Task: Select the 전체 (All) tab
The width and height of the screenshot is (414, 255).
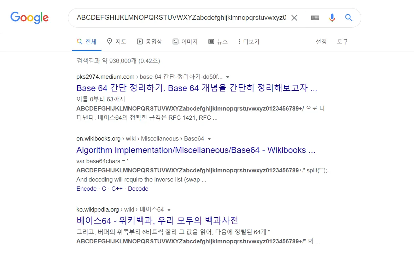Action: 87,42
